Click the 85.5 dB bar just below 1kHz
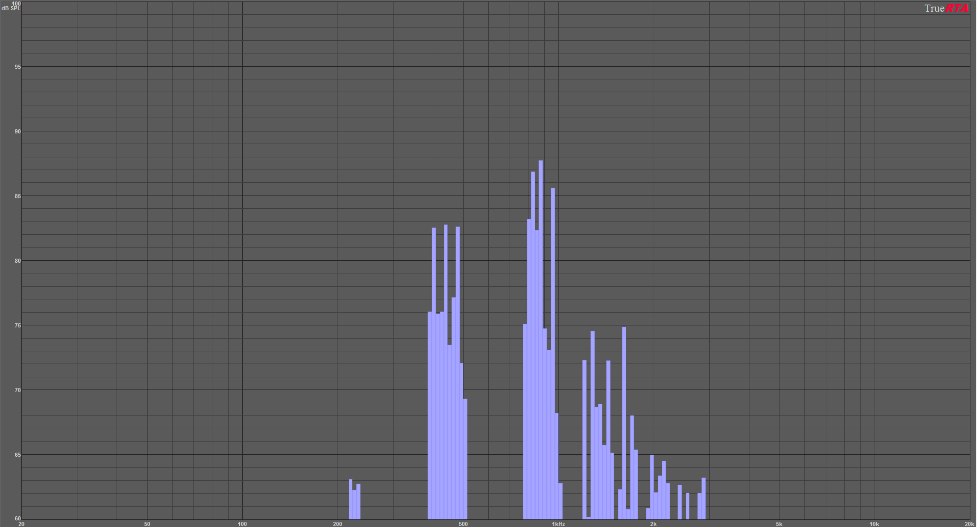The height and width of the screenshot is (527, 977). pyautogui.click(x=553, y=353)
